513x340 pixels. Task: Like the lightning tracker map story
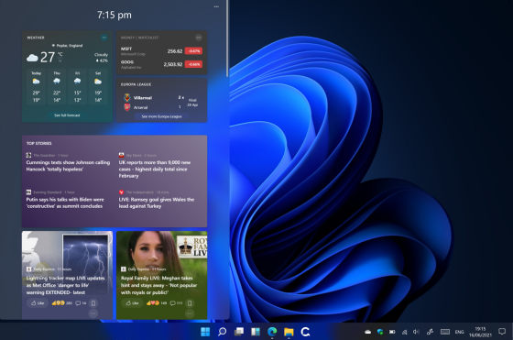coord(38,303)
